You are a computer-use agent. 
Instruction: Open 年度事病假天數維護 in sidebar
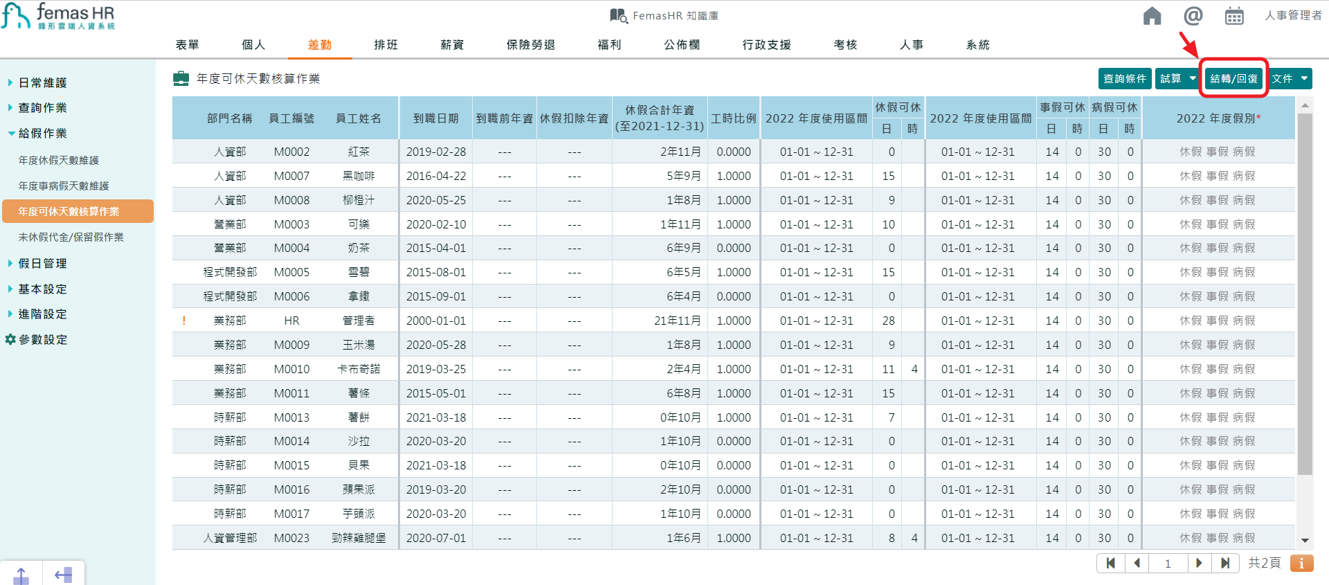coord(64,186)
